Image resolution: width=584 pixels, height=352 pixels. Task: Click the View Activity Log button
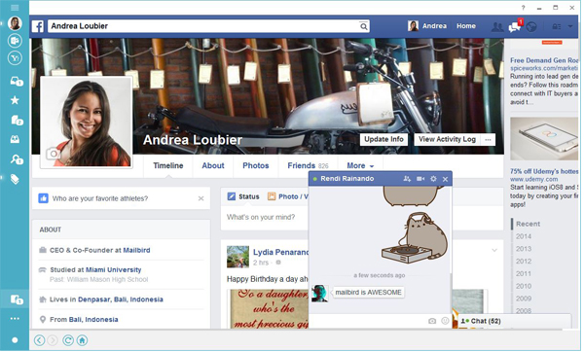(x=447, y=139)
